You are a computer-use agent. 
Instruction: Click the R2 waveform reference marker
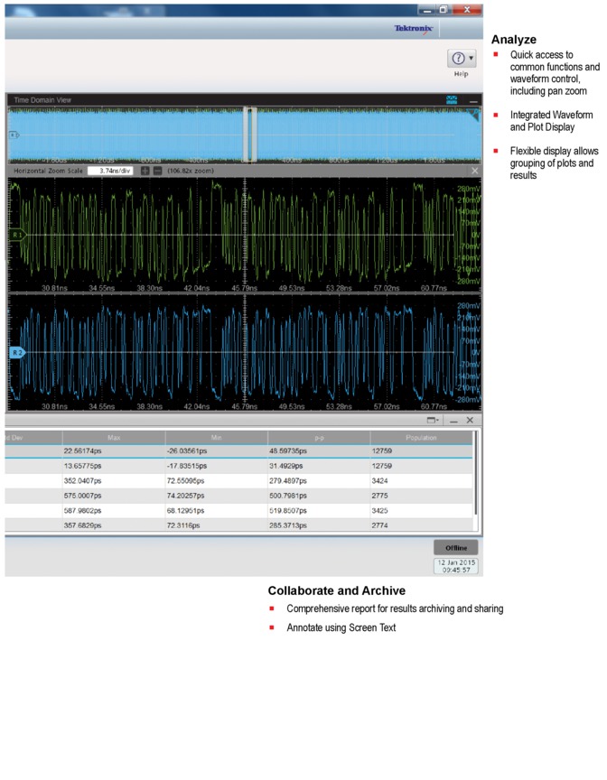(x=16, y=351)
